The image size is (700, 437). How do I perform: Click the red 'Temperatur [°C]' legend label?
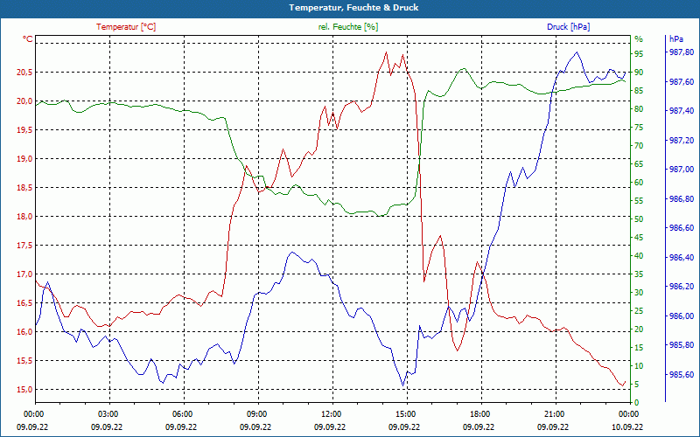coord(126,27)
